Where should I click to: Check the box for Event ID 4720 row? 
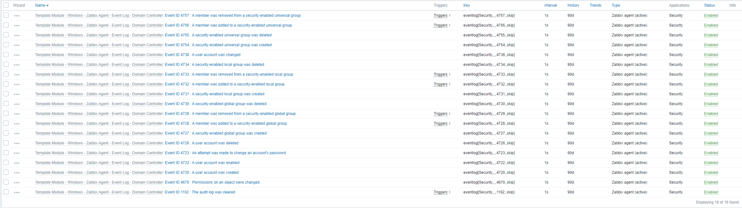(x=6, y=172)
